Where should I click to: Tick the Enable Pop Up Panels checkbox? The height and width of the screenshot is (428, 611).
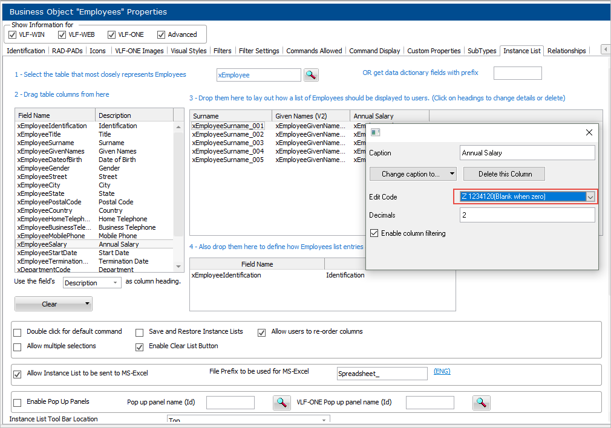(18, 403)
